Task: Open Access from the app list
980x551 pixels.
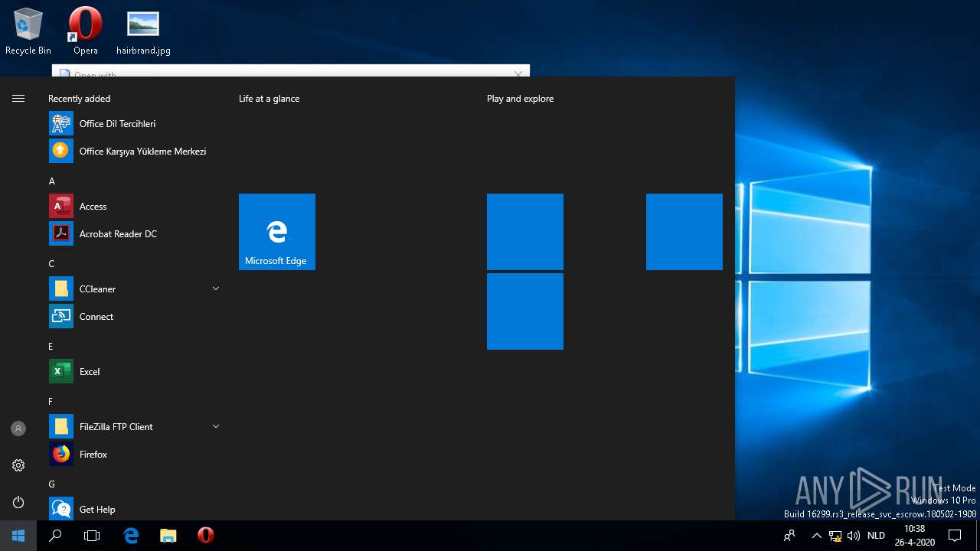Action: 135,207
